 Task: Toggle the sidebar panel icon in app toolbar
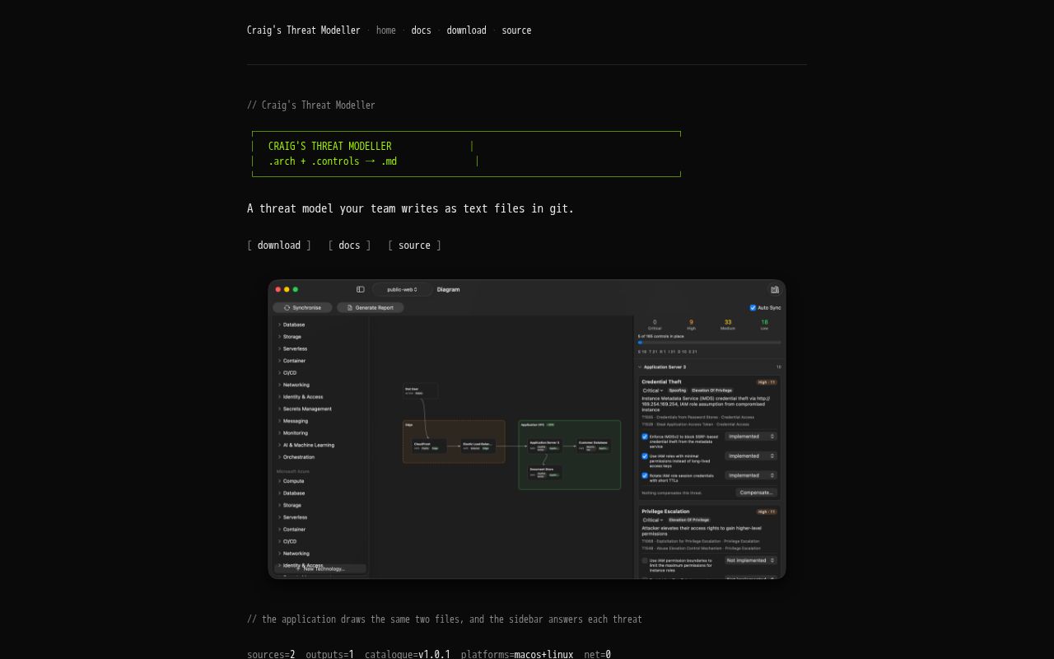coord(360,289)
